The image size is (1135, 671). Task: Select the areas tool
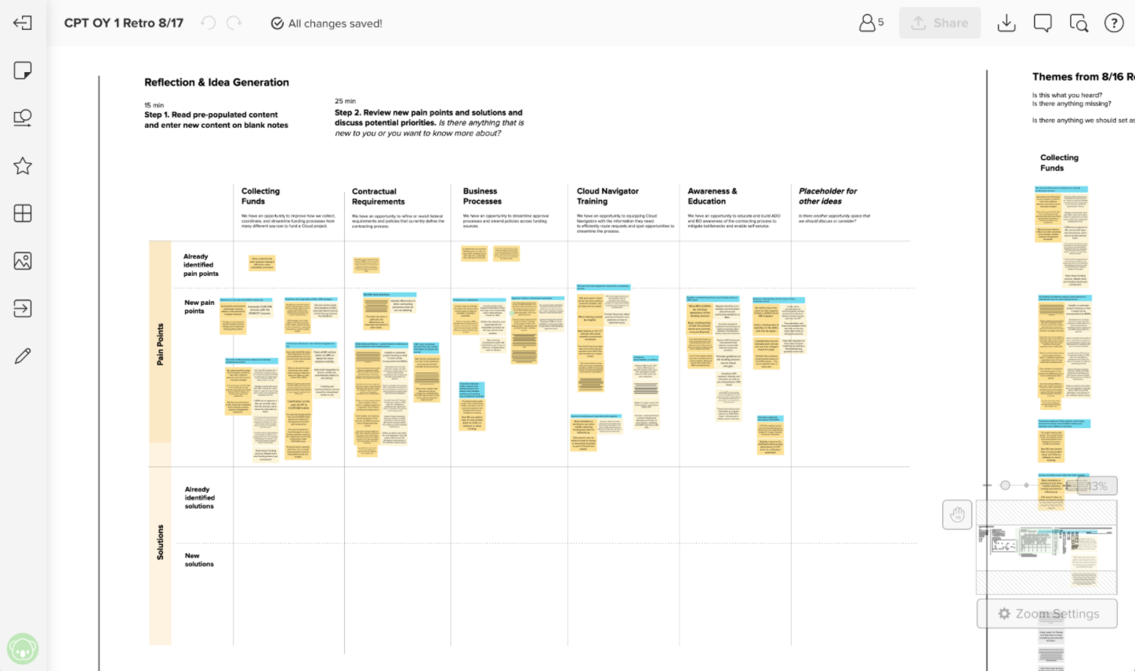pos(23,308)
